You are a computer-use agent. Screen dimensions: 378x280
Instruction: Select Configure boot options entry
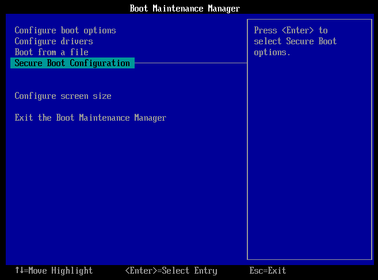pyautogui.click(x=65, y=30)
